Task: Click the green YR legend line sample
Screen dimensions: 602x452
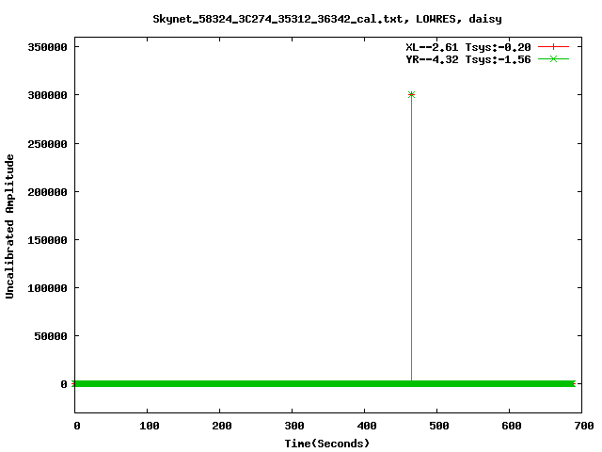Action: click(x=553, y=59)
